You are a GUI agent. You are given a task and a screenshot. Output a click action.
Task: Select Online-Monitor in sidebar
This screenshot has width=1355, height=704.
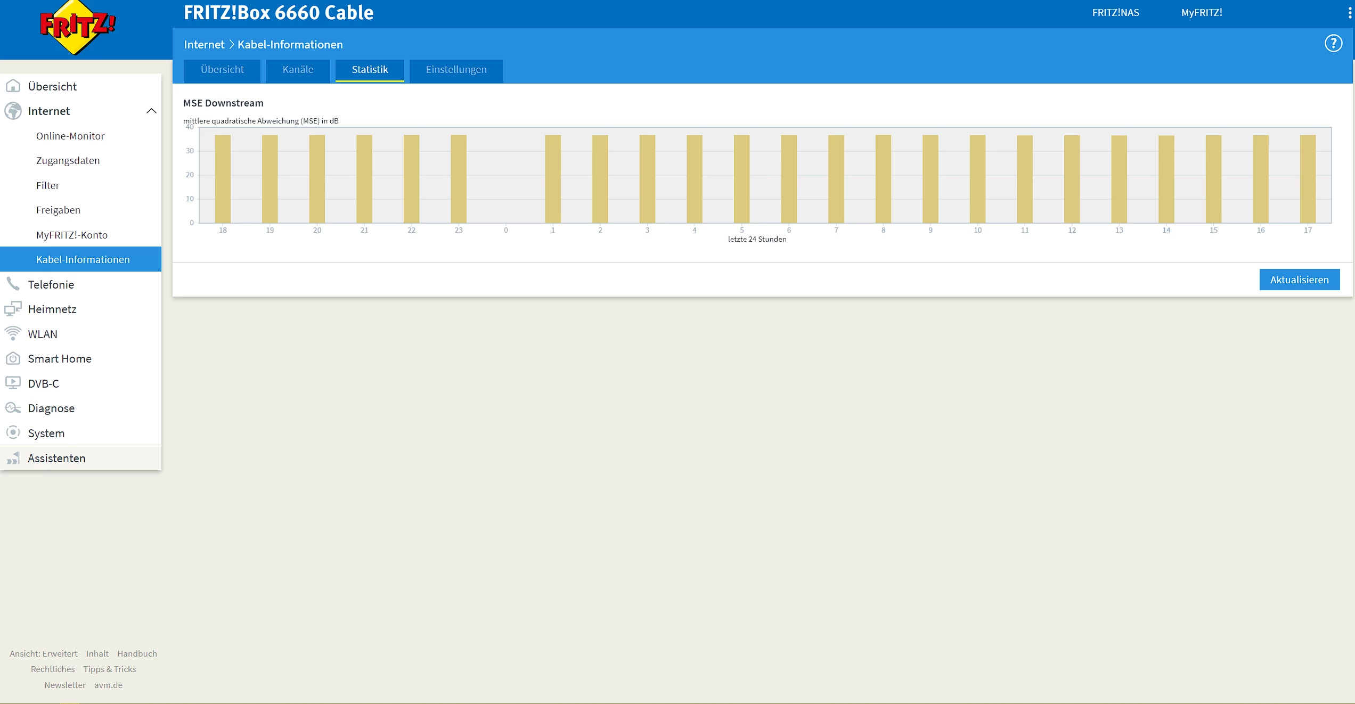[x=70, y=136]
